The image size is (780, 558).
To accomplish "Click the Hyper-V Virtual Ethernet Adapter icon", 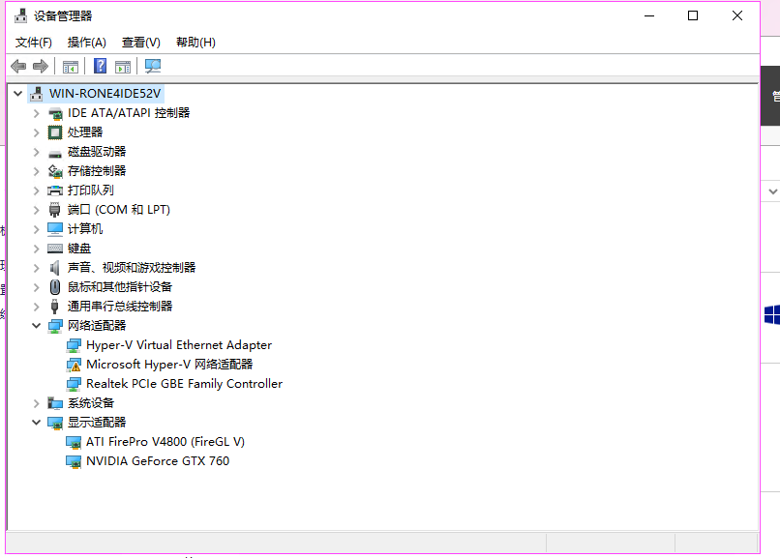I will 74,345.
